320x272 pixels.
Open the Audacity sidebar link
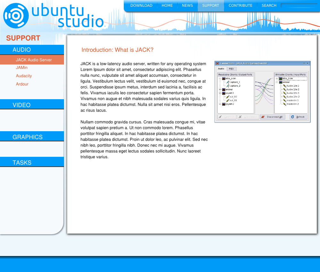tap(24, 76)
